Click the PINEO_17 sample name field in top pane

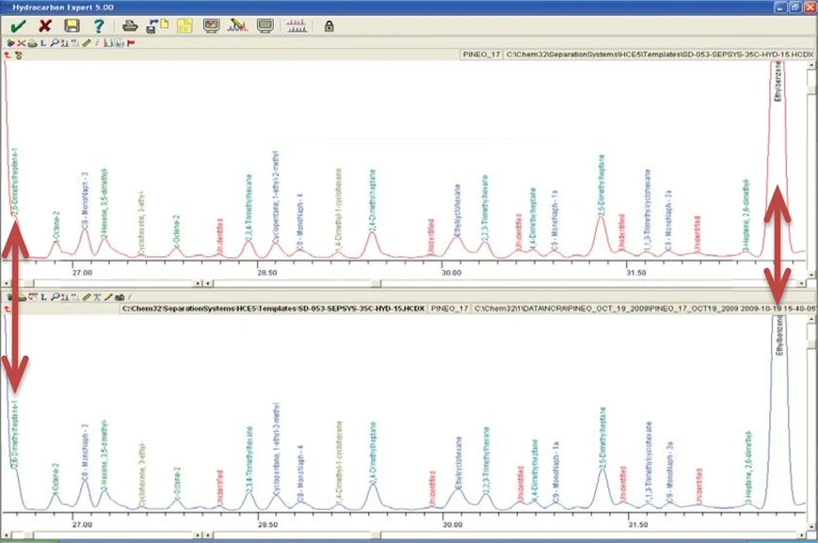(481, 56)
